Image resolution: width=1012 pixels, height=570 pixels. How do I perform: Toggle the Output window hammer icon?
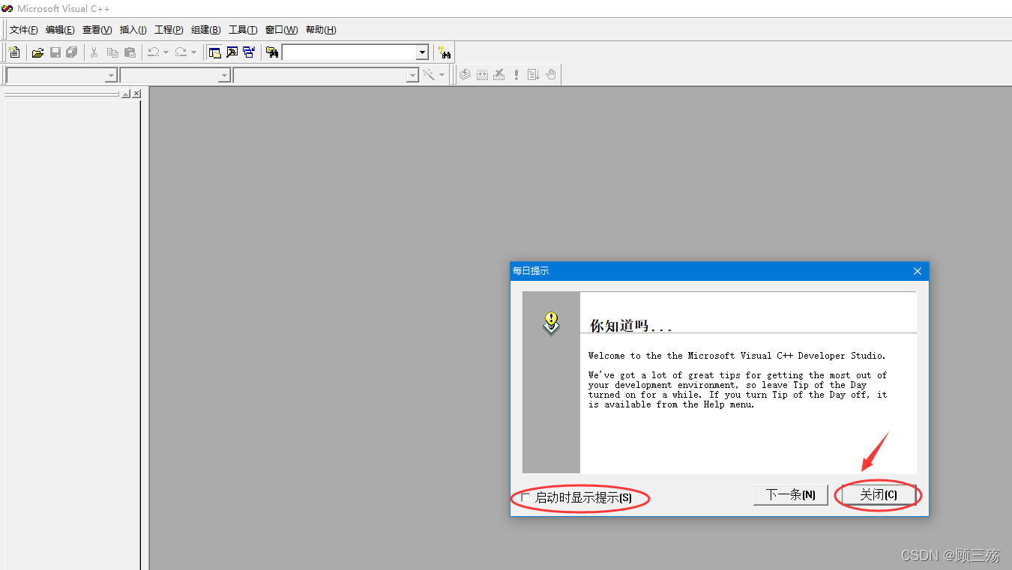tap(232, 52)
